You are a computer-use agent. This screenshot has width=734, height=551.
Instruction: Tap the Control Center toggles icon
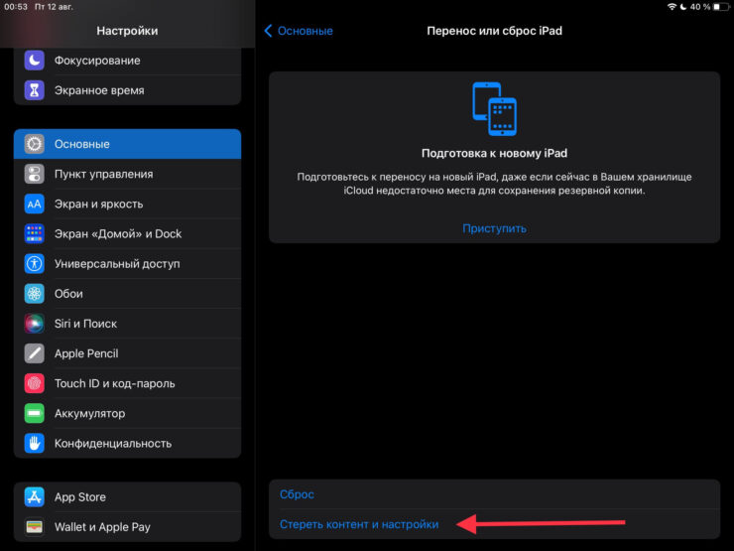click(35, 175)
